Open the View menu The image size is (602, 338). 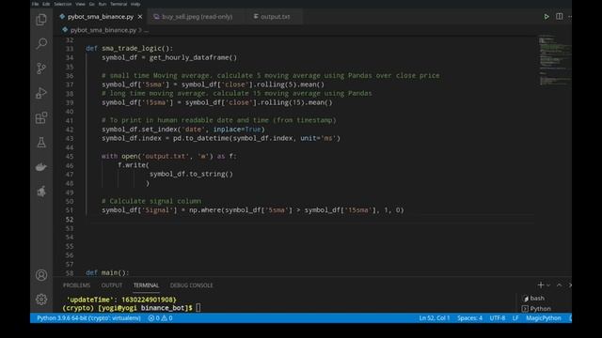tap(80, 4)
